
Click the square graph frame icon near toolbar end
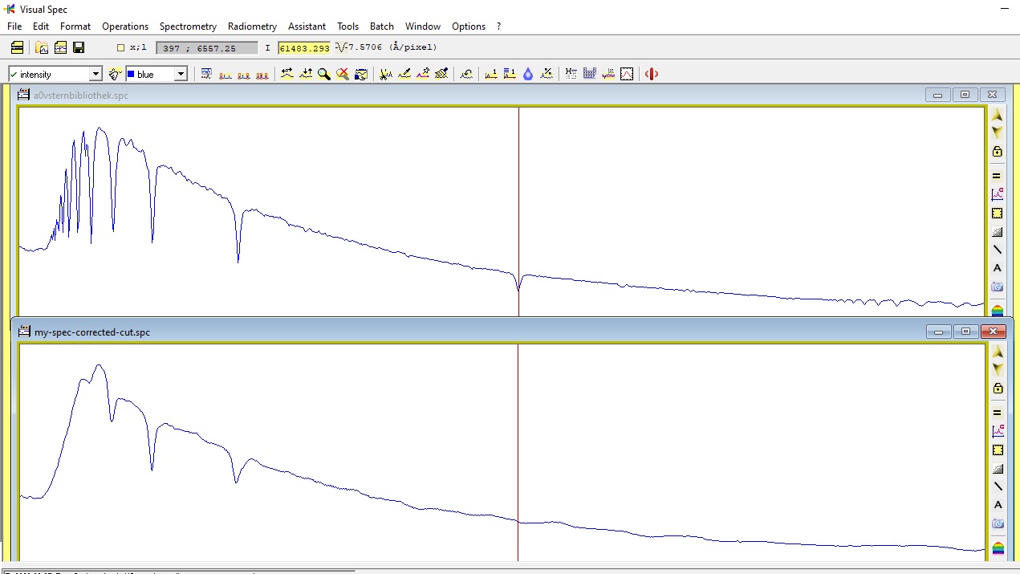627,74
